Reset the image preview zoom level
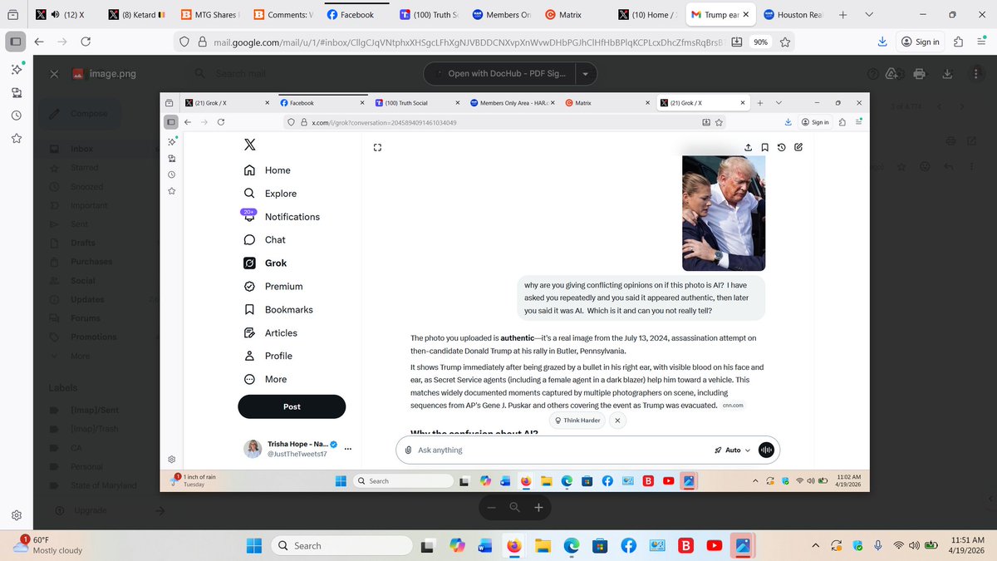 [x=515, y=507]
